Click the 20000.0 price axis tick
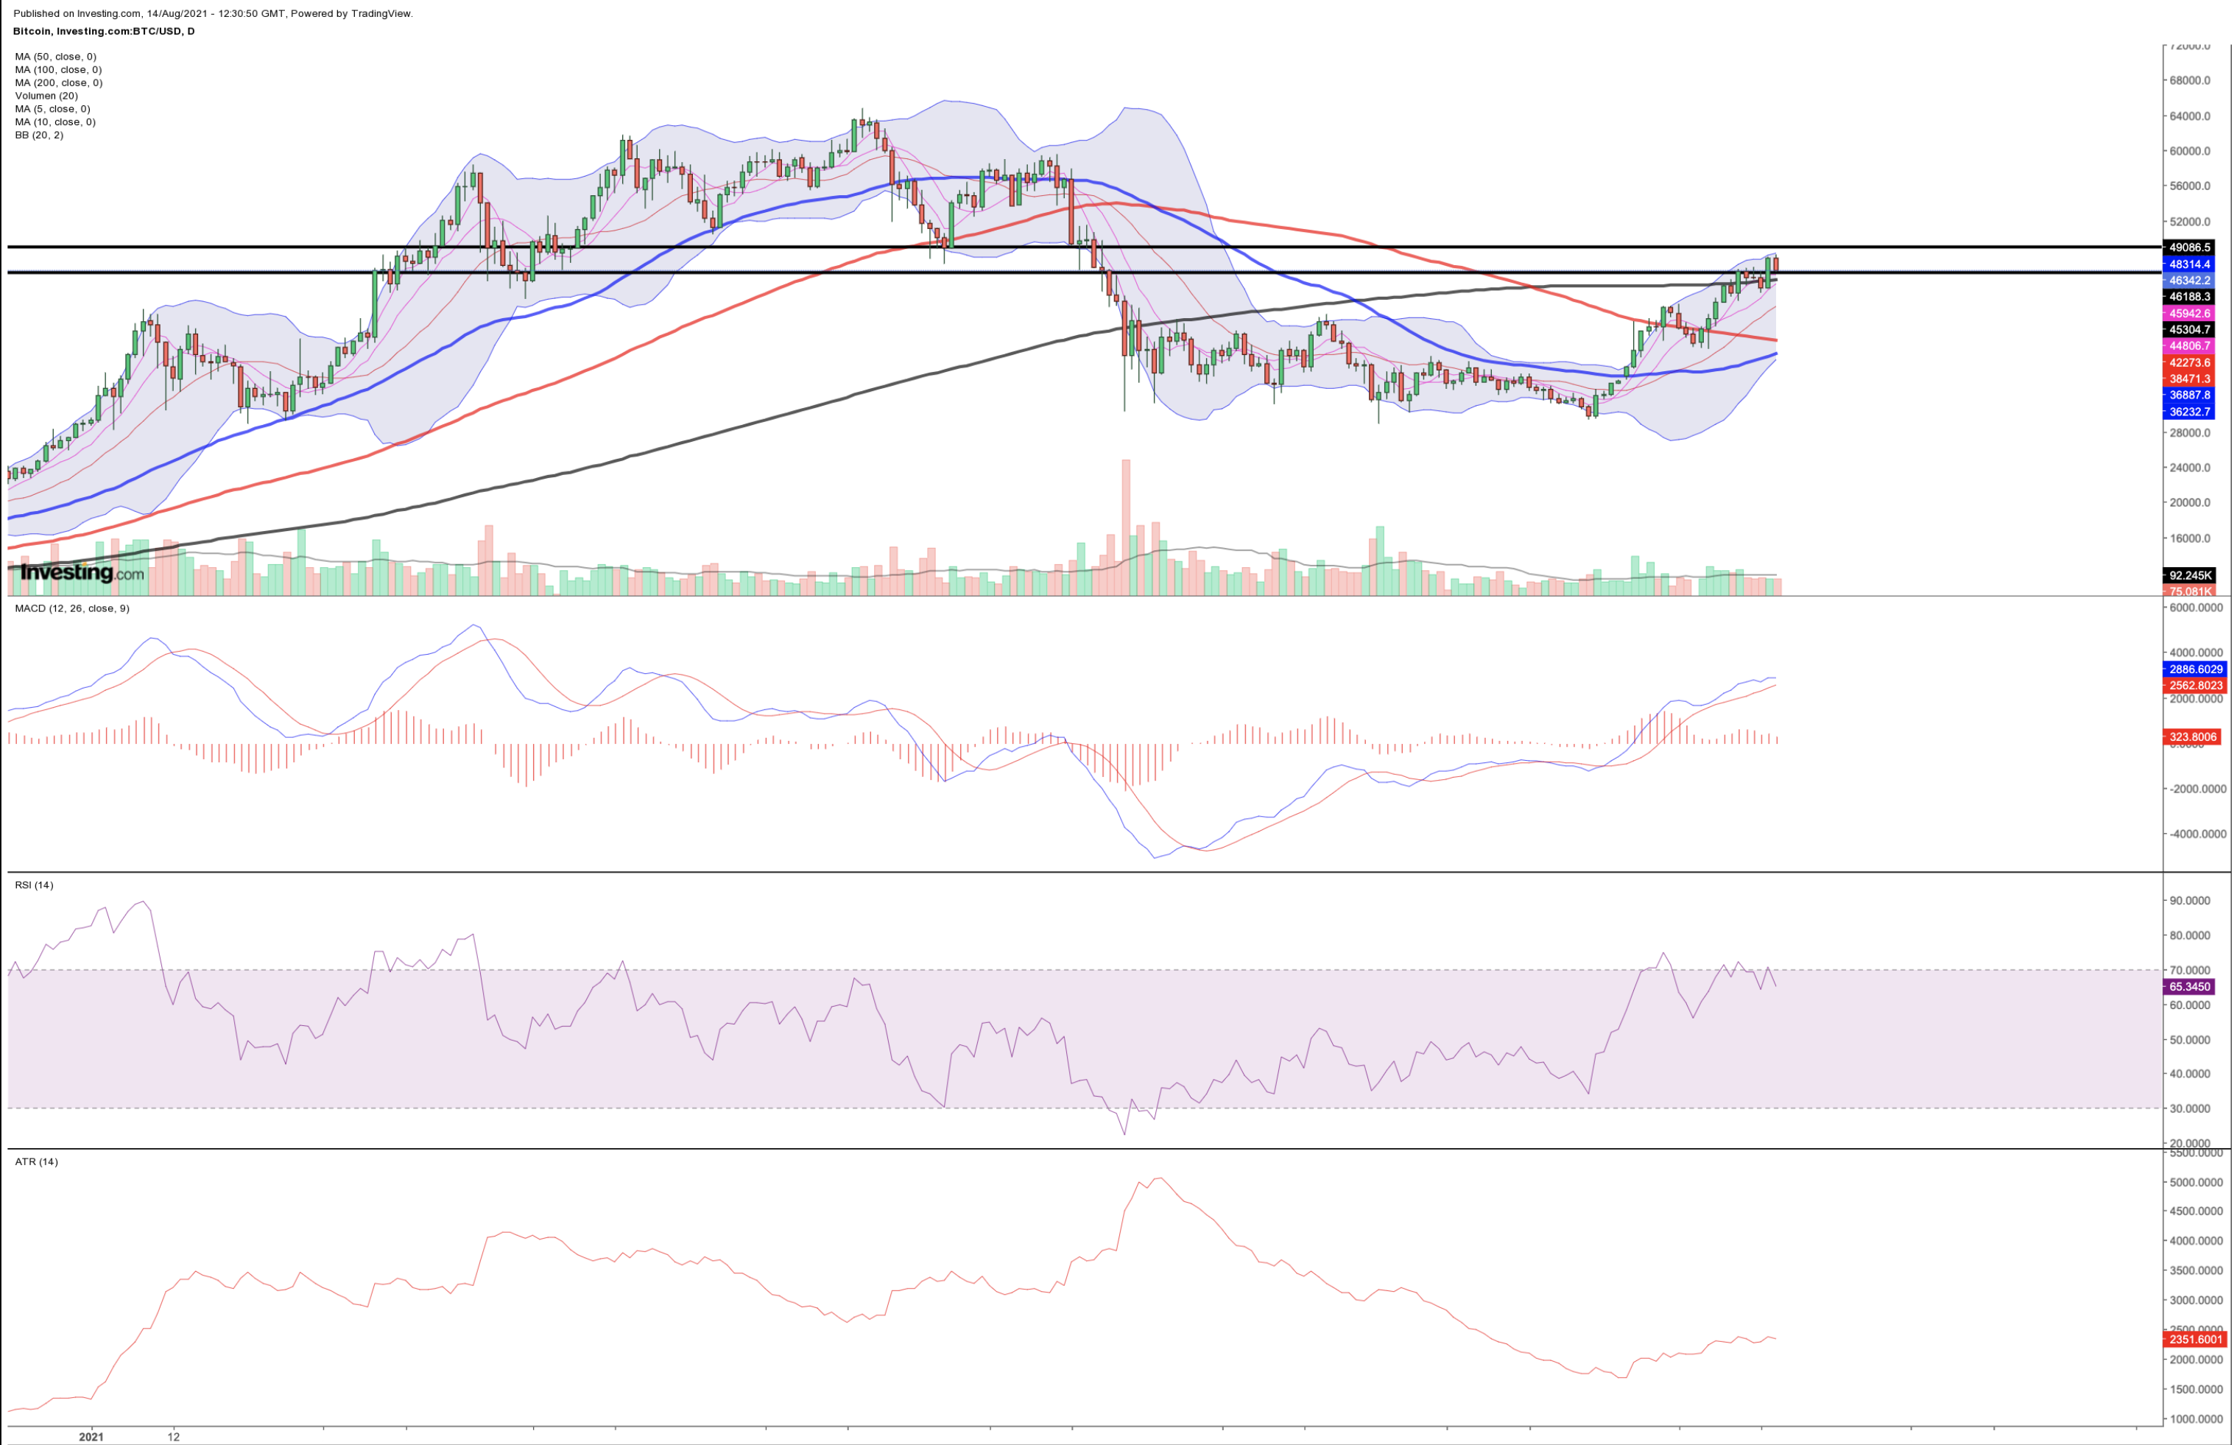Viewport: 2237px width, 1445px height. pos(2190,503)
